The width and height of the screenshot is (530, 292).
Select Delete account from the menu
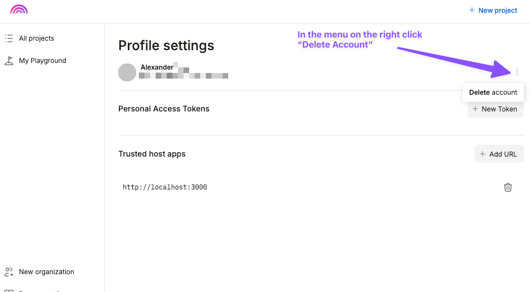[x=493, y=92]
